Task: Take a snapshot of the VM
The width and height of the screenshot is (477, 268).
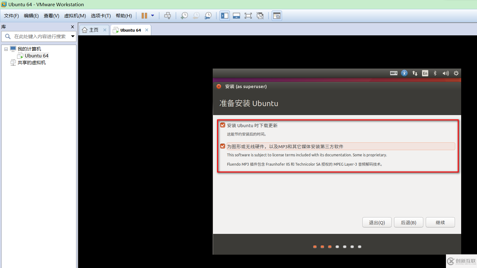Action: tap(184, 16)
